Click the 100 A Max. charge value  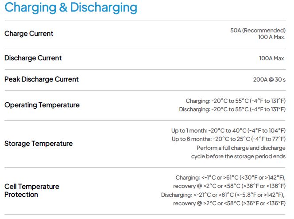pos(272,37)
